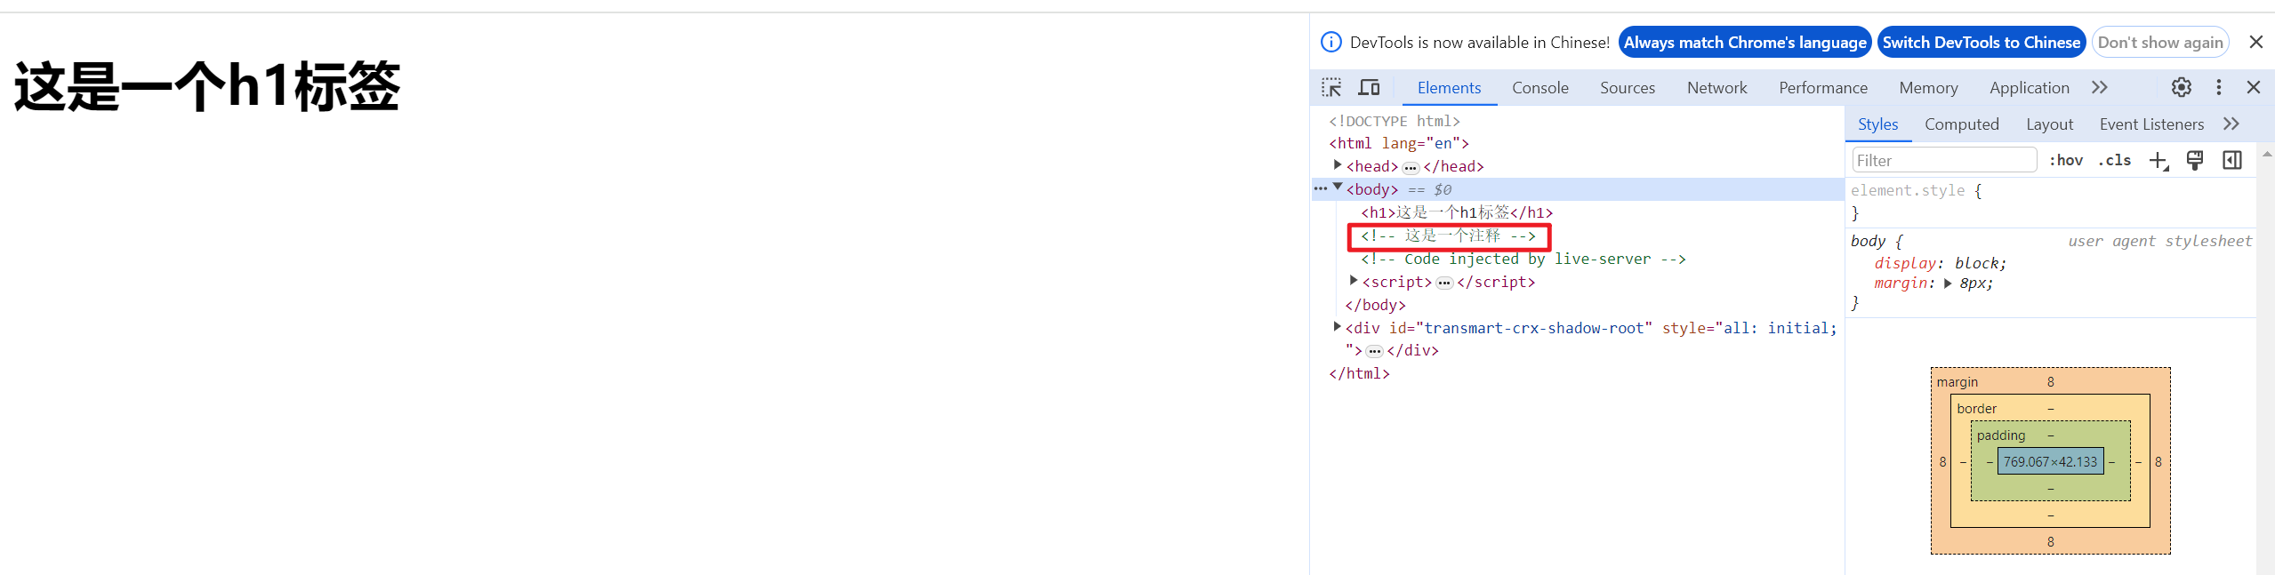Select the Event Listeners sub-tab
Viewport: 2275px width, 575px height.
[2151, 124]
